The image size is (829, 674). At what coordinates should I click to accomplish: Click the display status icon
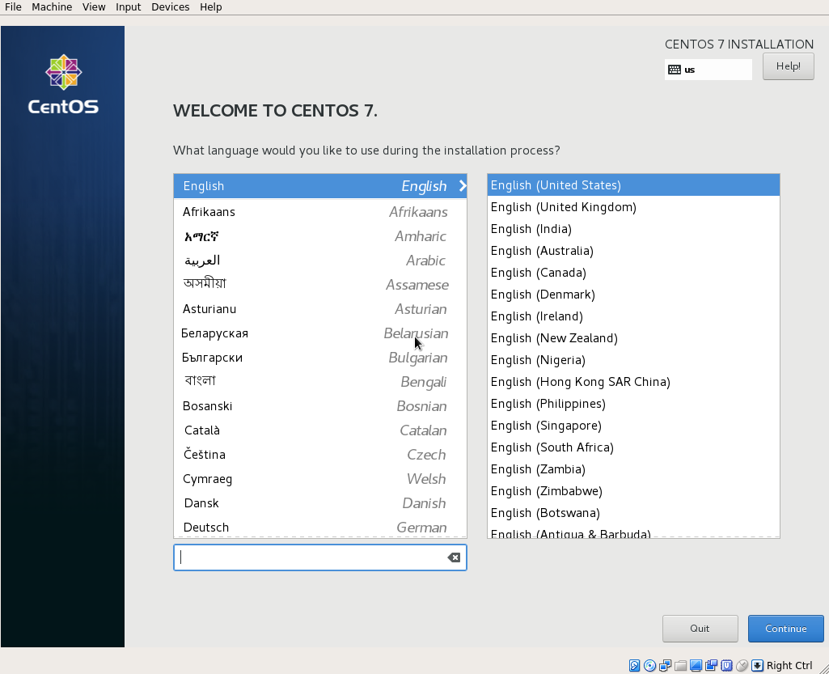[x=696, y=665]
